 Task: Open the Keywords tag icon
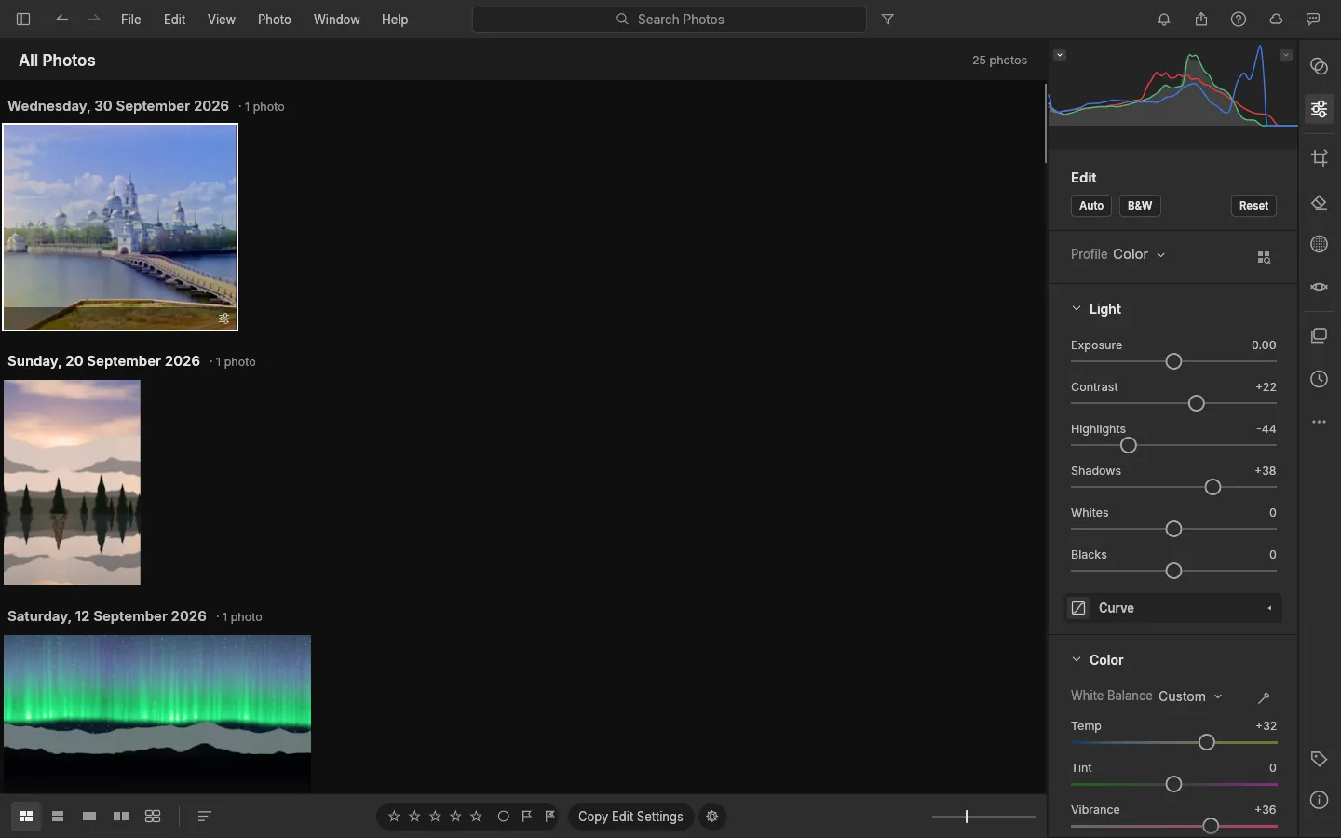point(1319,759)
